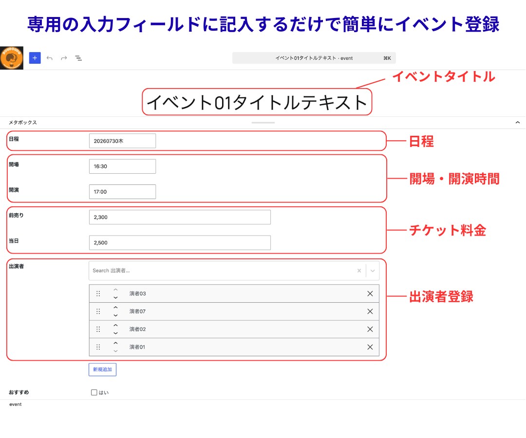Move 演者07 up with its up chevron

pyautogui.click(x=115, y=307)
